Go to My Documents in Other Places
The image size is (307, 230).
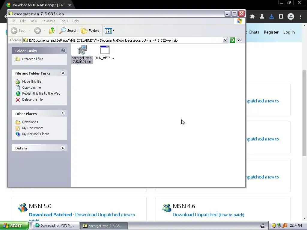coord(33,128)
